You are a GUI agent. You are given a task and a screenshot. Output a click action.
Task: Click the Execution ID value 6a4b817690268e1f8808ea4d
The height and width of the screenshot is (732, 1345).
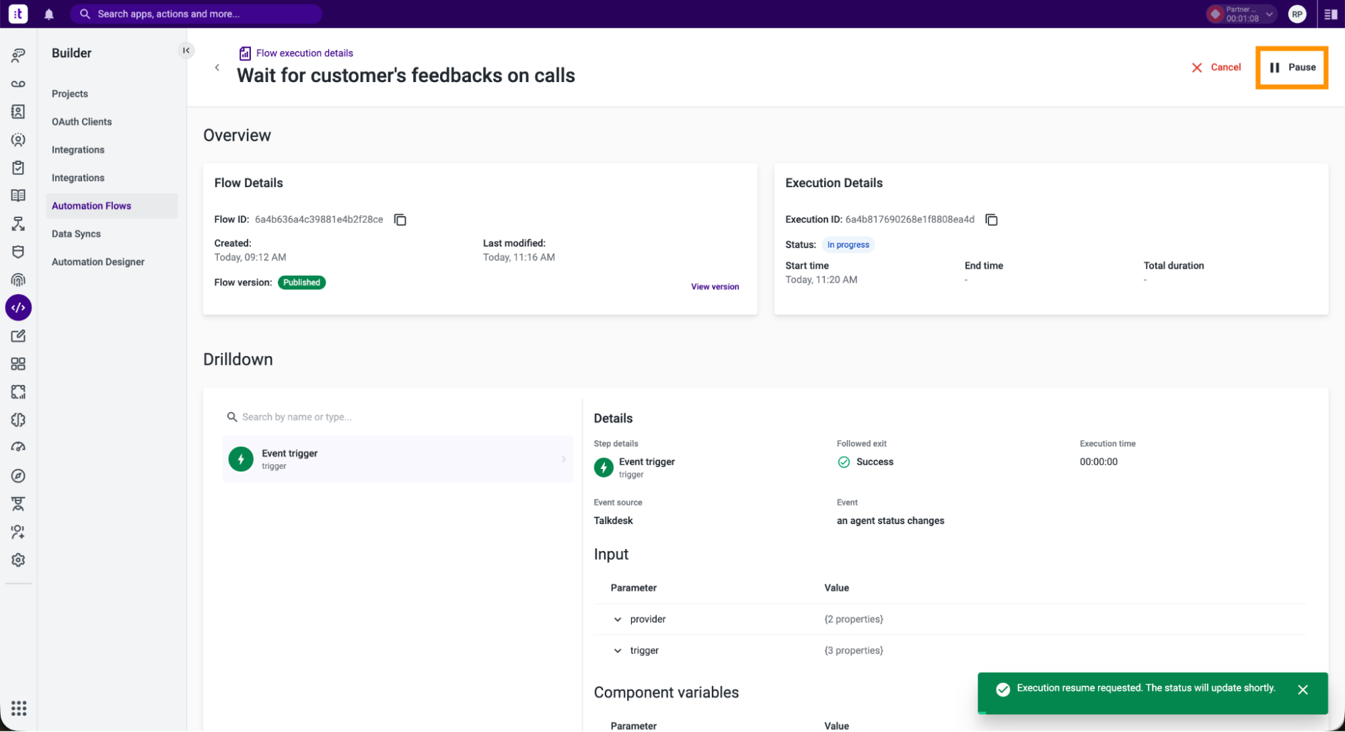tap(910, 219)
